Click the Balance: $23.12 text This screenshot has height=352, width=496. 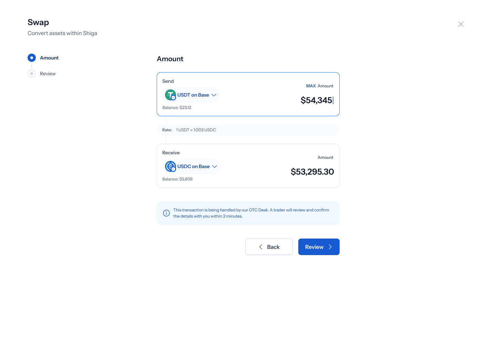(177, 108)
